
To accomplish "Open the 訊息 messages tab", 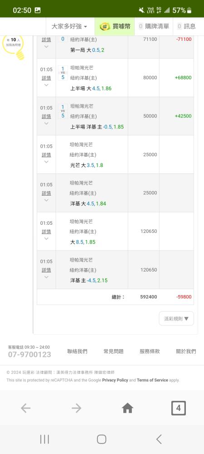I will click(186, 27).
